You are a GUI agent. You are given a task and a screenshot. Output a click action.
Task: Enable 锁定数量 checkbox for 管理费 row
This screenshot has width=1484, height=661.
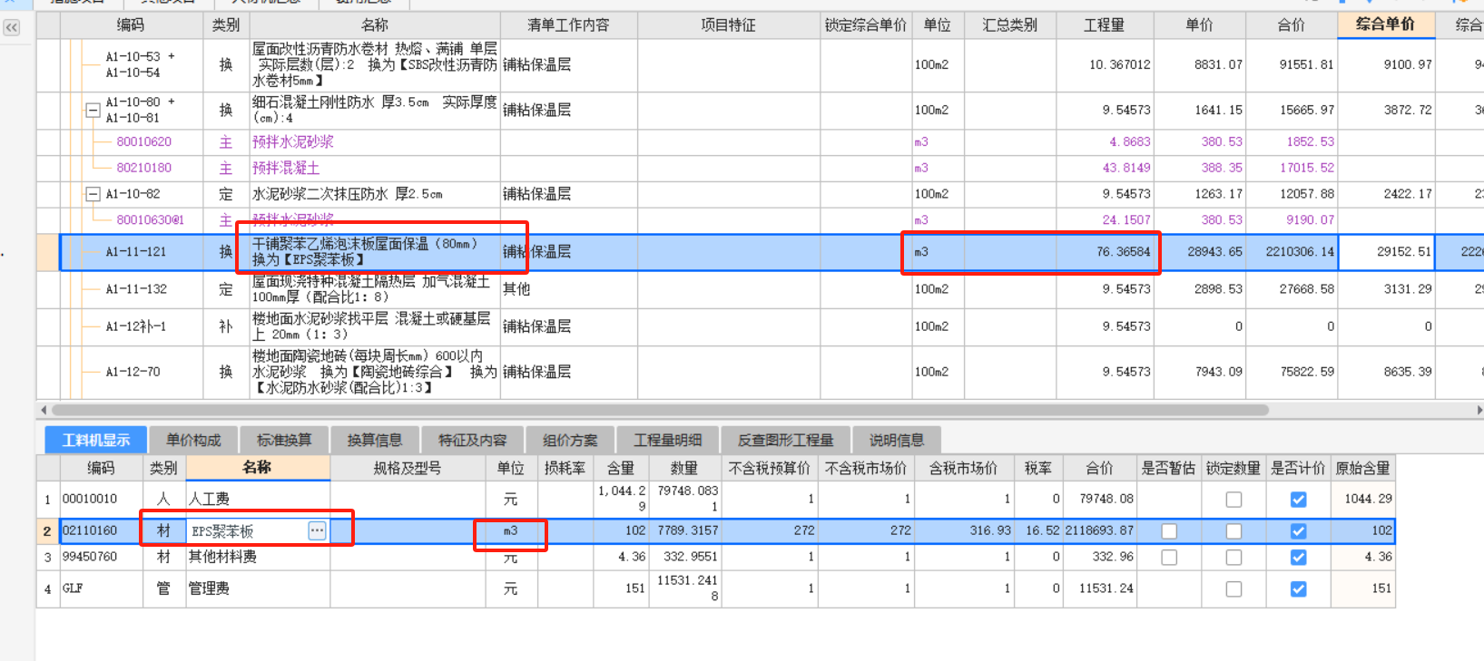[x=1233, y=589]
